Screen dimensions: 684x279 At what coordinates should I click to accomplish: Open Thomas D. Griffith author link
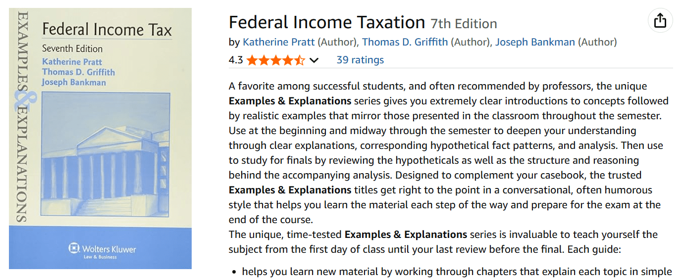click(x=405, y=42)
